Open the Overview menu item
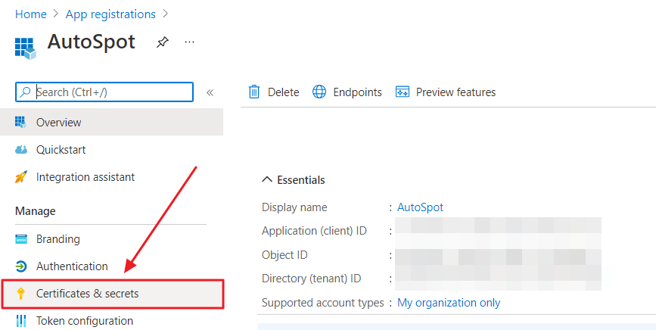 (58, 122)
